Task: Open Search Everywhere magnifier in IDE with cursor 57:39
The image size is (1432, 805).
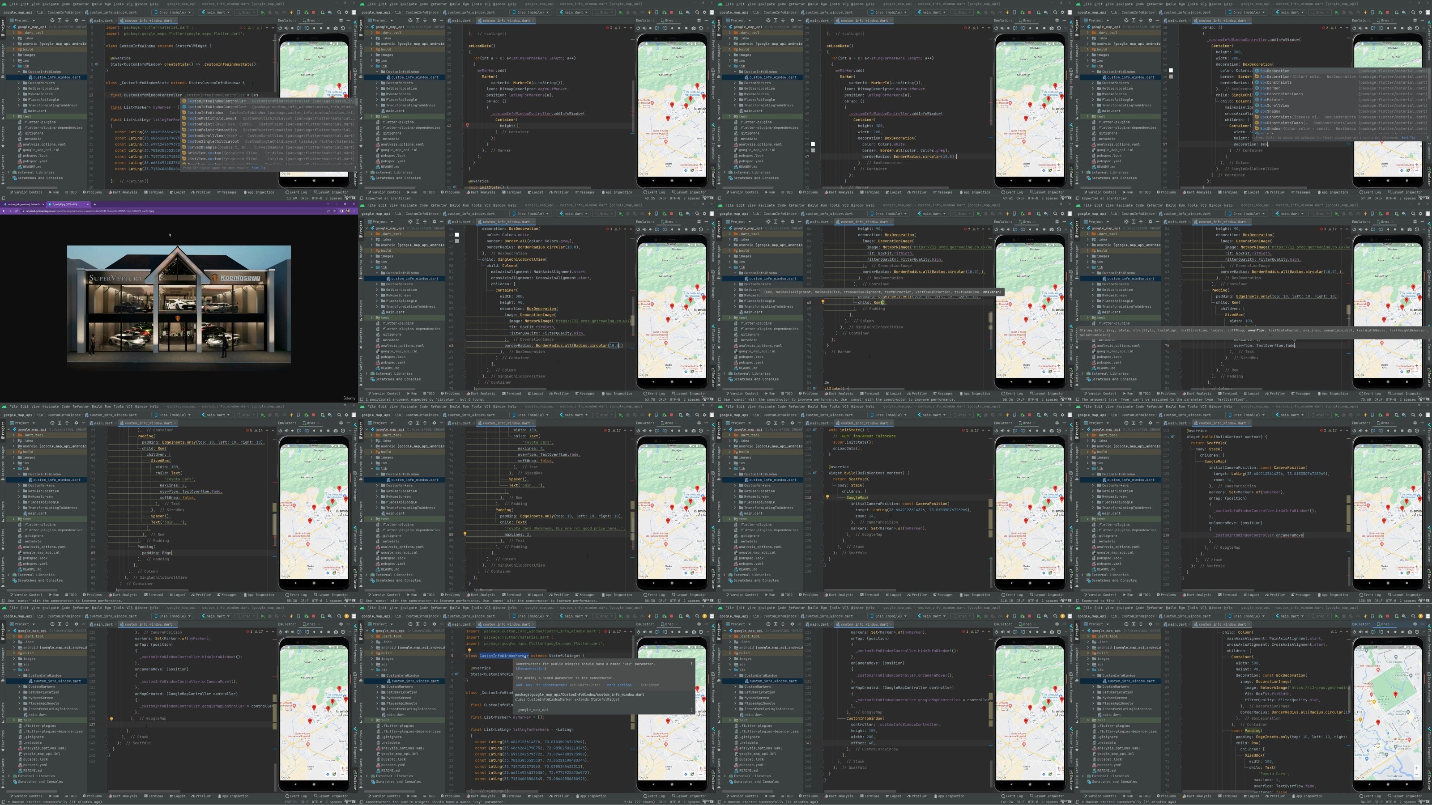Action: coord(1414,12)
